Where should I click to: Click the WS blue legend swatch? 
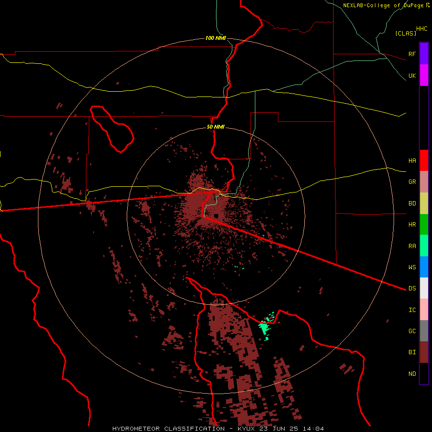pos(424,267)
